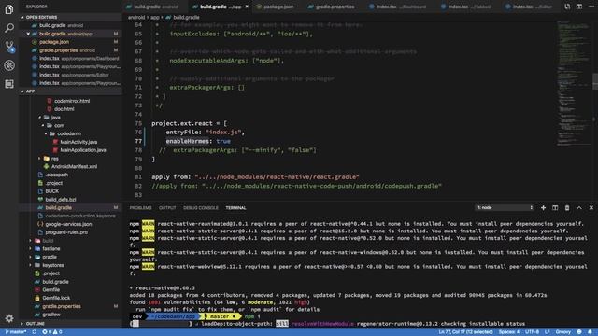Open the Debug view icon
The image size is (598, 336).
pos(9,65)
